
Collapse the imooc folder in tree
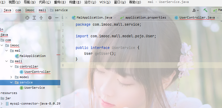click(x=2, y=45)
